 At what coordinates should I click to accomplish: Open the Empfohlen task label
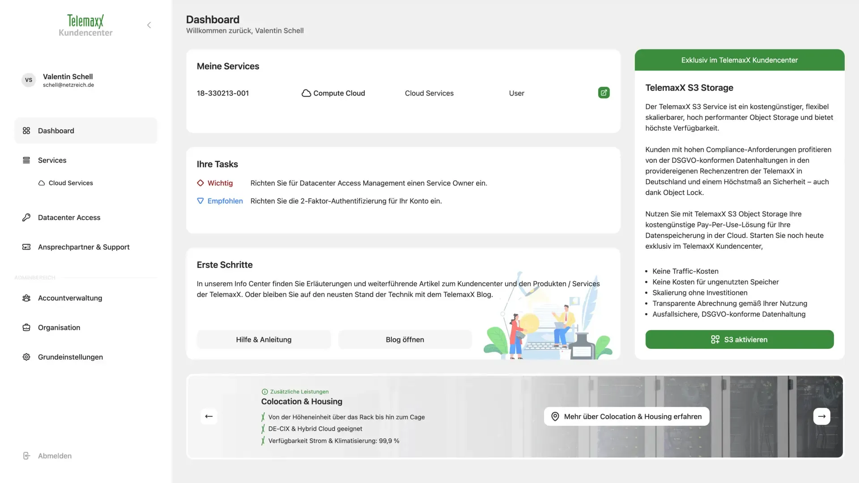[225, 201]
